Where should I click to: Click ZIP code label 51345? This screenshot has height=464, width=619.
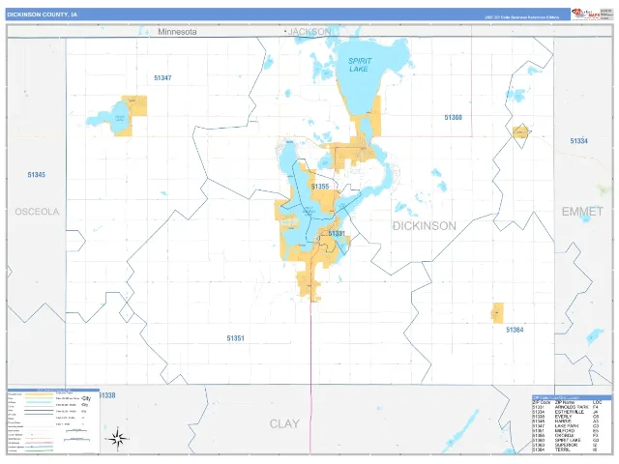click(x=37, y=175)
